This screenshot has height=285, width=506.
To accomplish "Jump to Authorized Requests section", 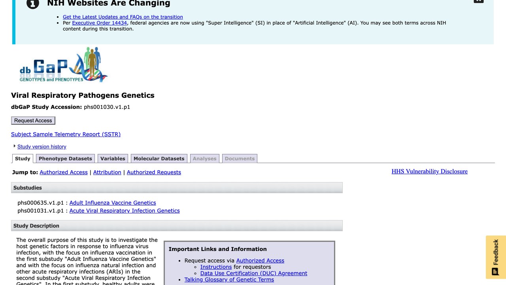I will tap(154, 172).
